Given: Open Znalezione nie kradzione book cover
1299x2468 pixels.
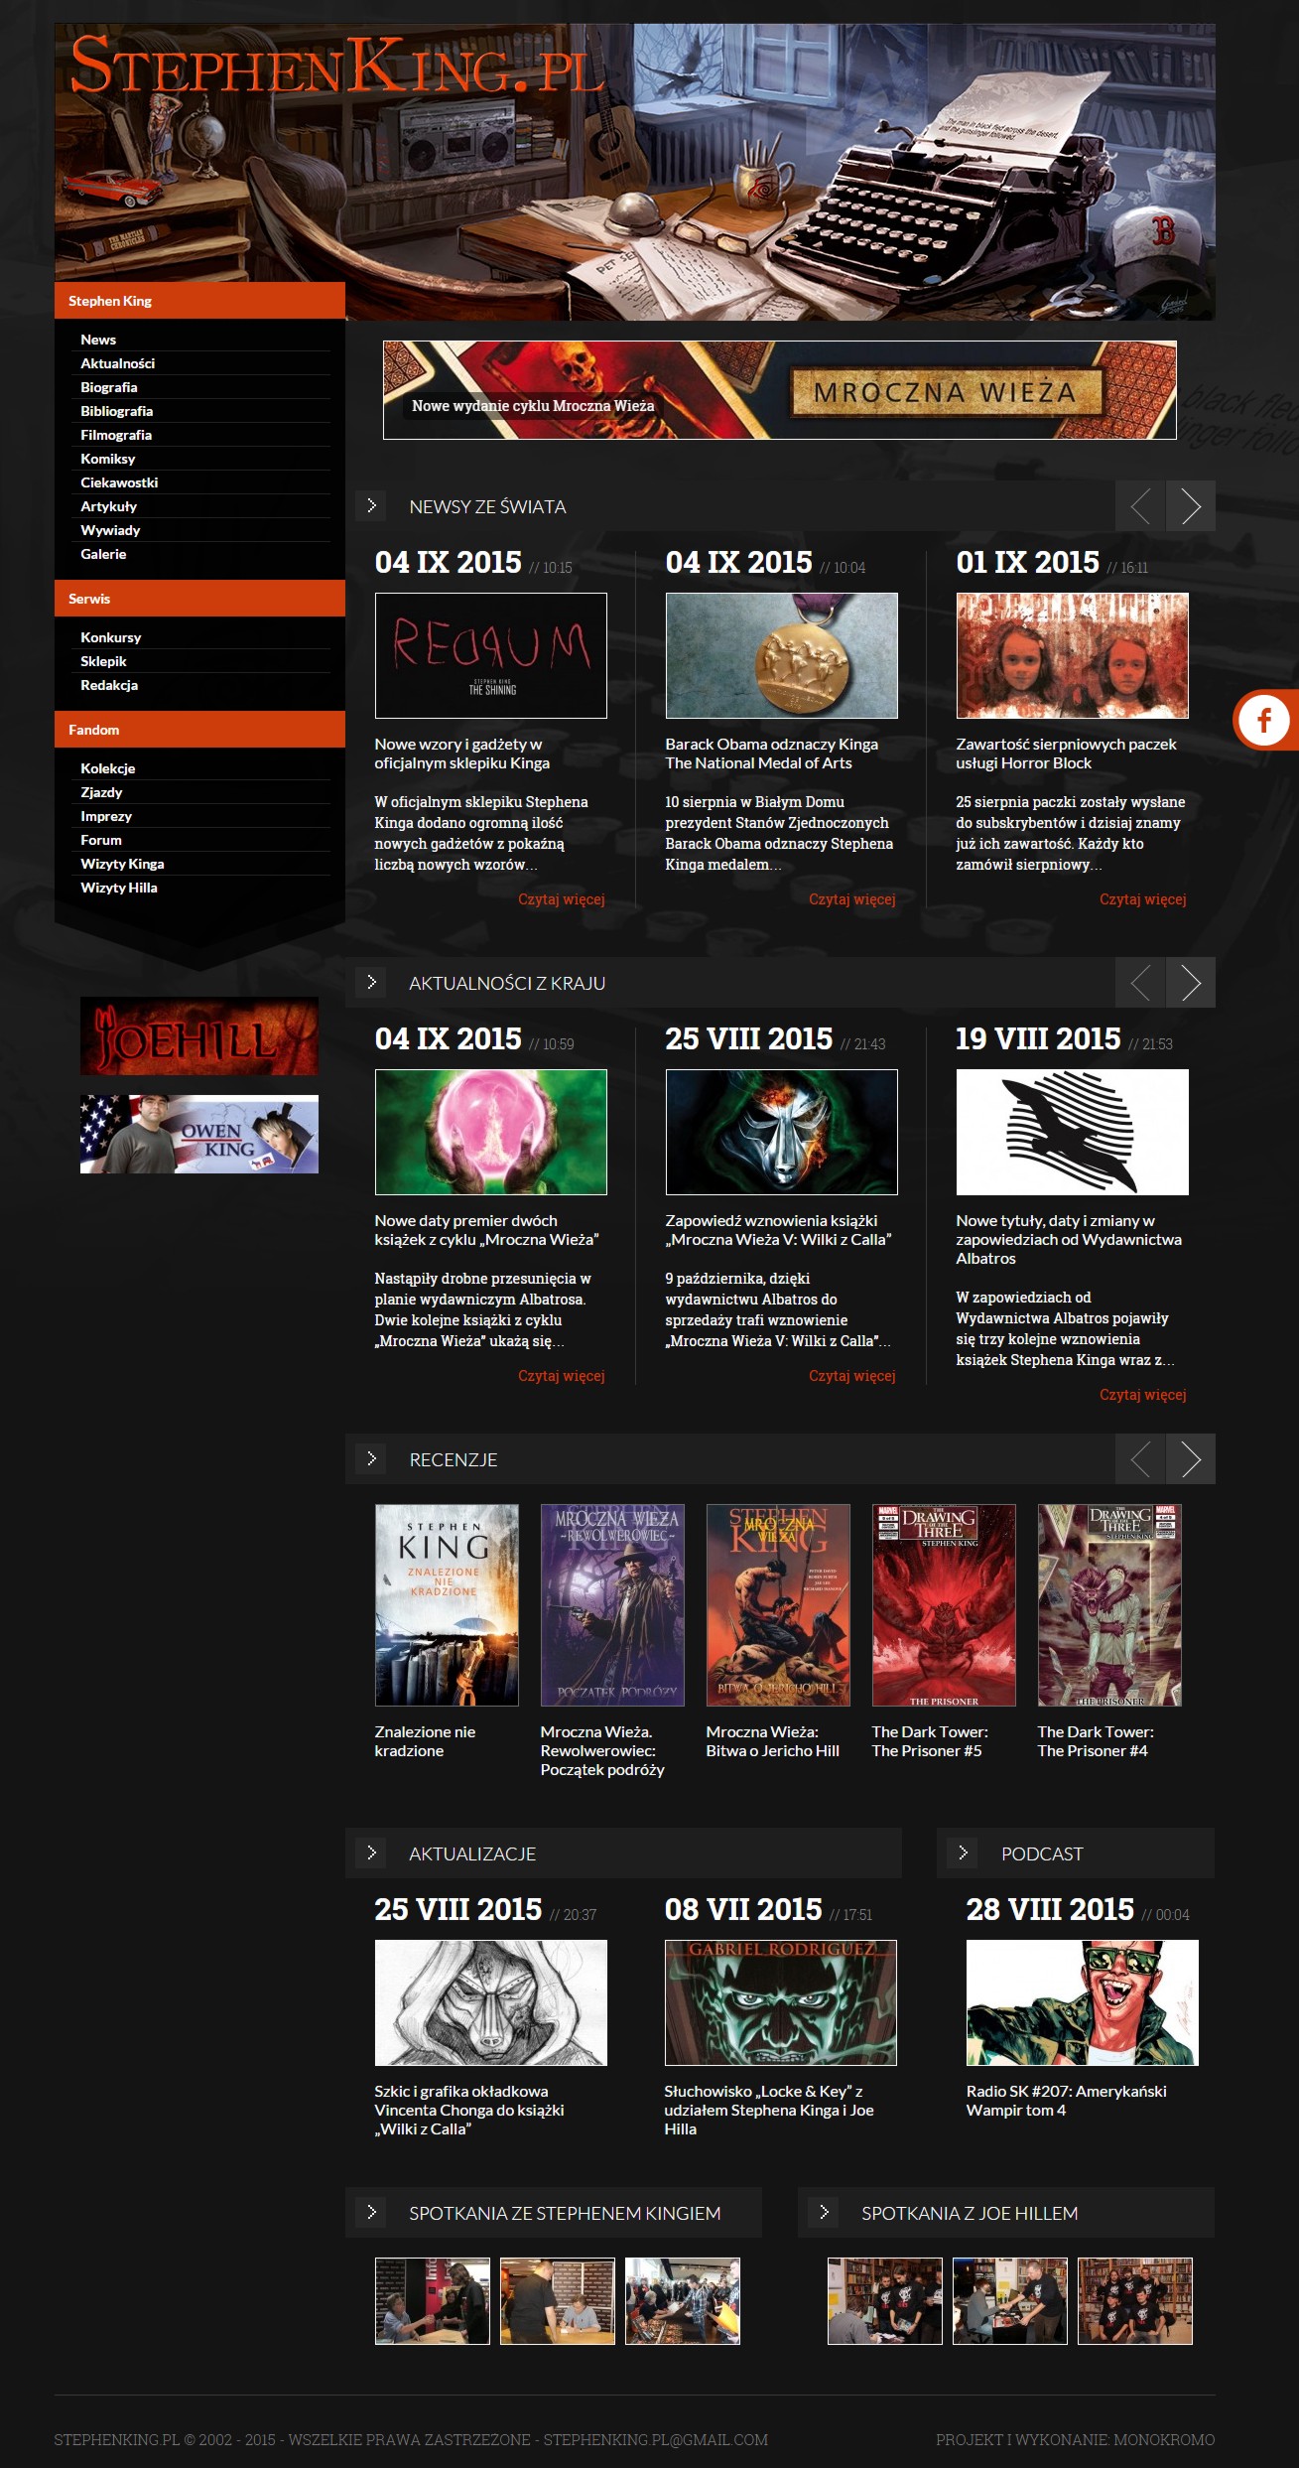Looking at the screenshot, I should pyautogui.click(x=447, y=1605).
